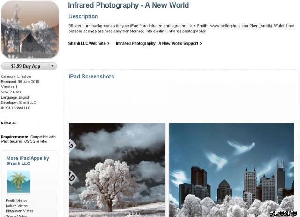Click the Infrared Photography app icon
The image size is (300, 217).
[30, 30]
